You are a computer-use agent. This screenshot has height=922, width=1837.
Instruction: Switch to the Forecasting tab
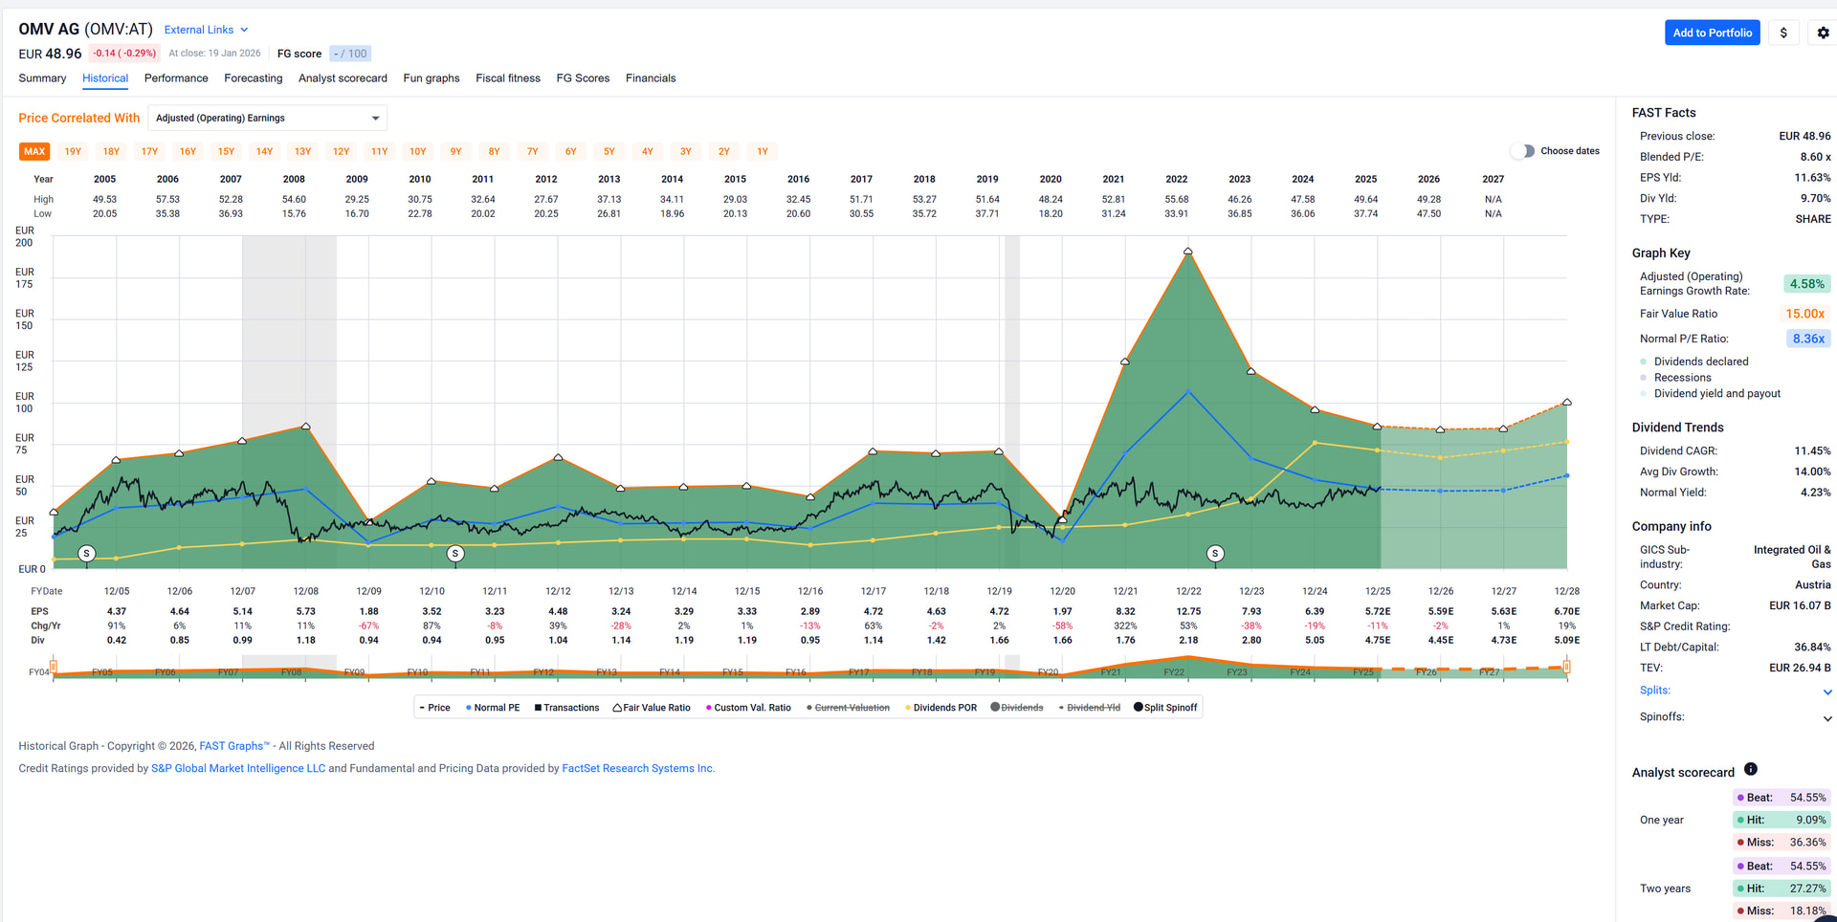point(253,78)
